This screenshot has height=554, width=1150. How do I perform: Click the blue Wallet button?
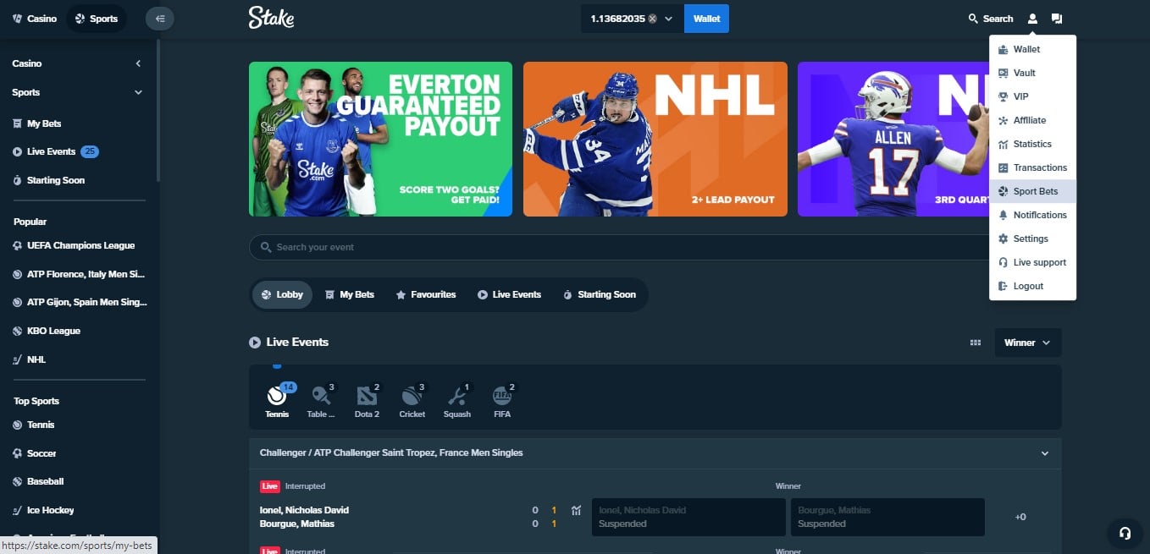coord(706,19)
